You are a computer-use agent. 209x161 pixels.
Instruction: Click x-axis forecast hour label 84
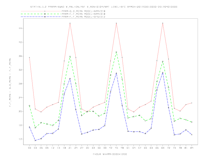(x=192, y=148)
